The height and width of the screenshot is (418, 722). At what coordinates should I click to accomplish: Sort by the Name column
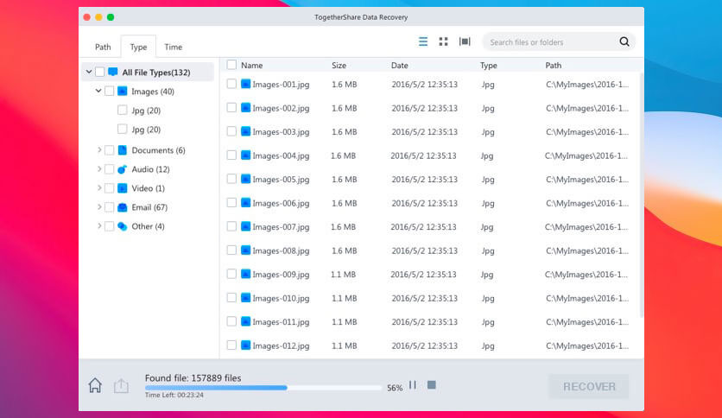[252, 66]
